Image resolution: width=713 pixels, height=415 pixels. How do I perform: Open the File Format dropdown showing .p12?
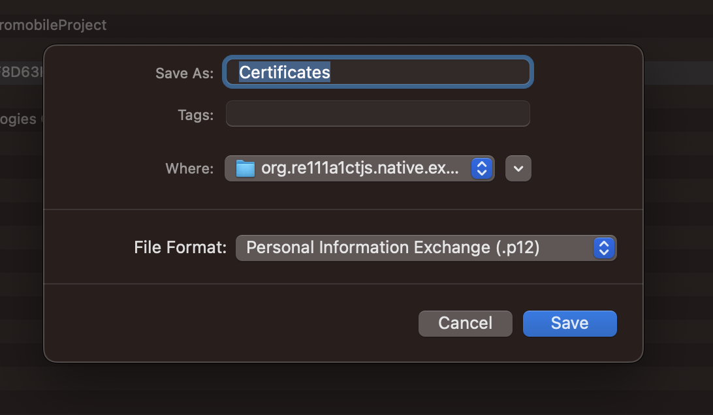point(426,248)
